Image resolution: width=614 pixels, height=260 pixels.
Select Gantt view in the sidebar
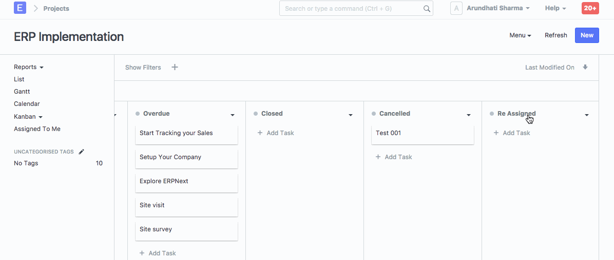click(22, 92)
